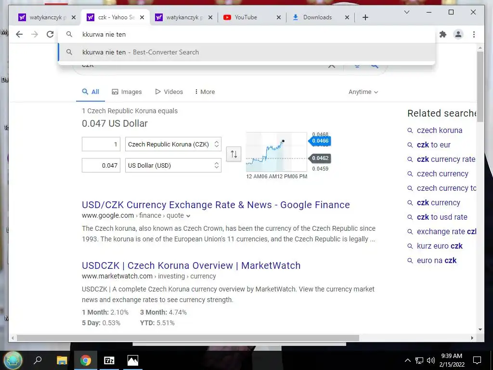Click the CZK amount field
Image resolution: width=493 pixels, height=370 pixels.
[101, 144]
